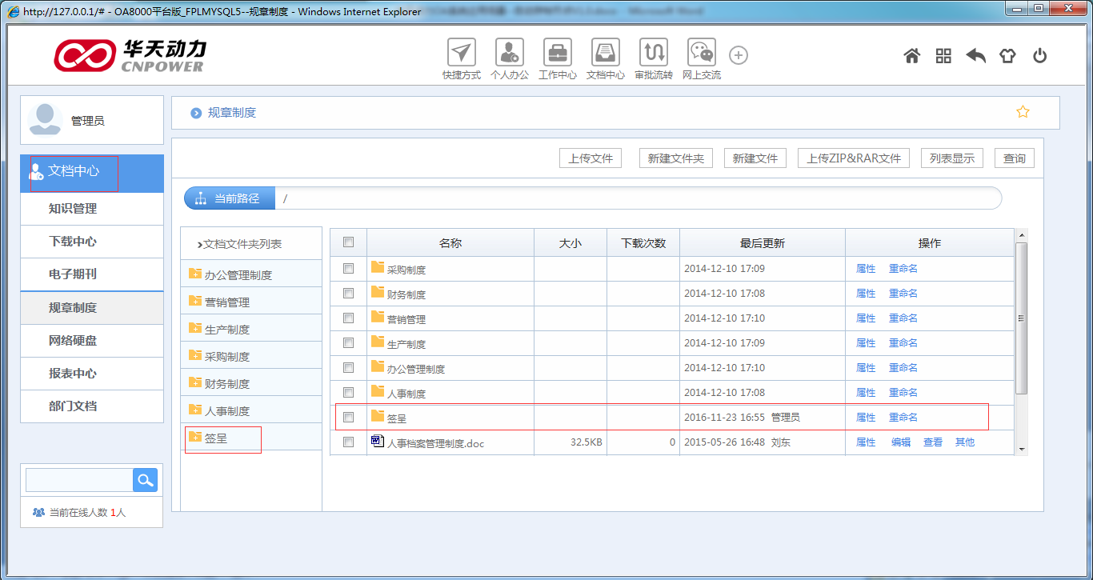This screenshot has width=1093, height=580.
Task: Select 知识管理 in the left sidebar menu
Action: tap(73, 209)
